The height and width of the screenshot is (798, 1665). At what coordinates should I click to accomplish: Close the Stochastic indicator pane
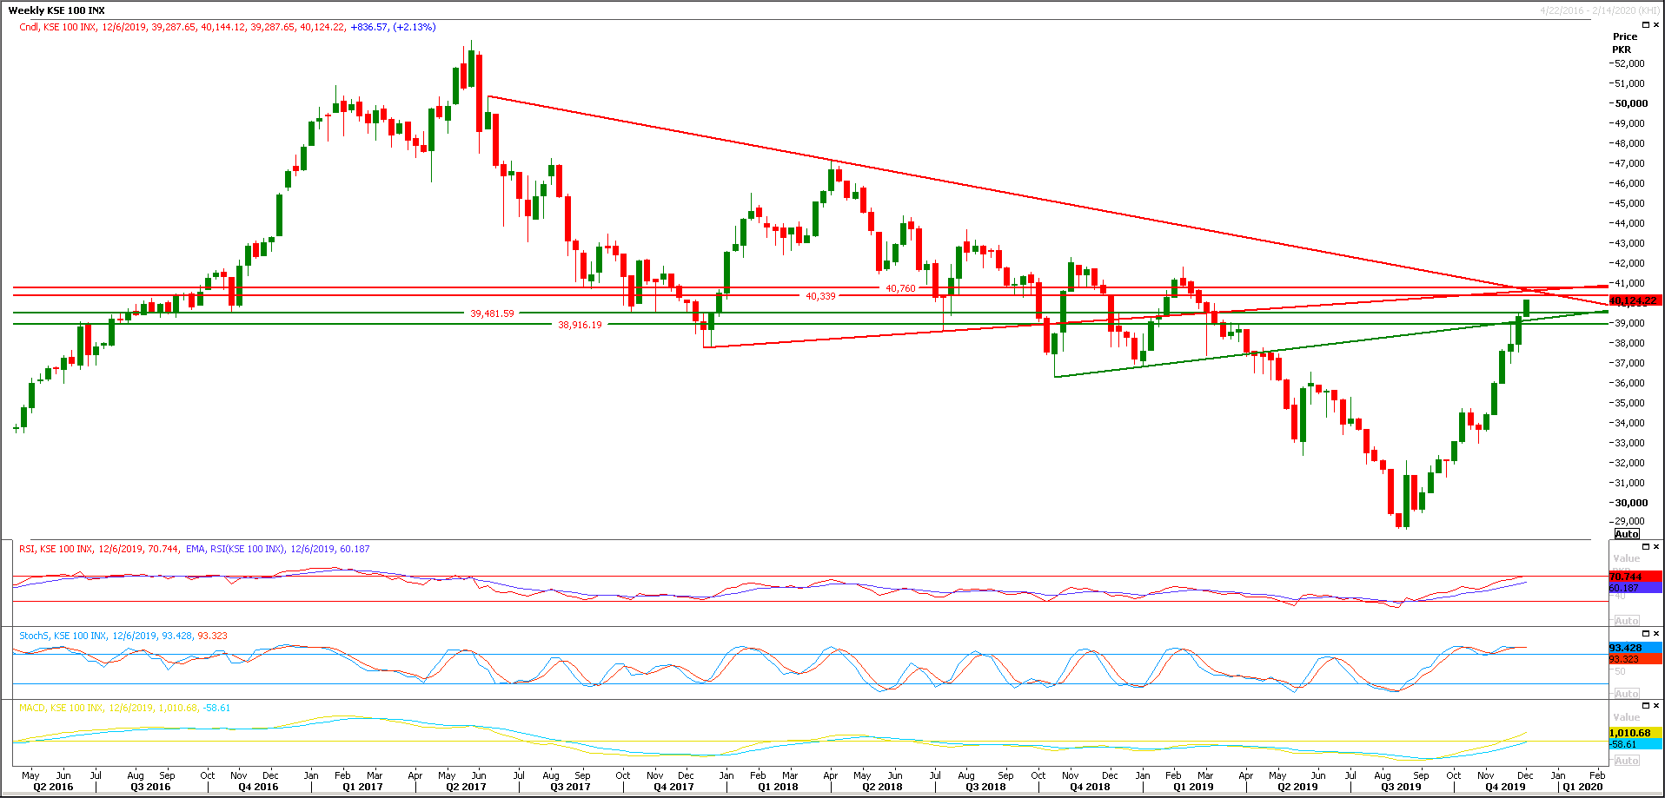click(x=1656, y=634)
